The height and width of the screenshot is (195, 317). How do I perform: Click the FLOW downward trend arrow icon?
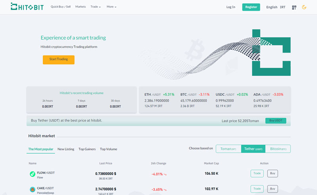[165, 174]
